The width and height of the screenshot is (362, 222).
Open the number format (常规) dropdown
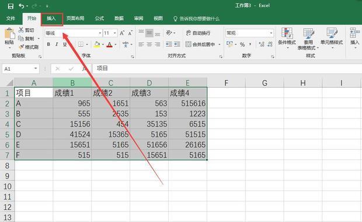click(271, 33)
